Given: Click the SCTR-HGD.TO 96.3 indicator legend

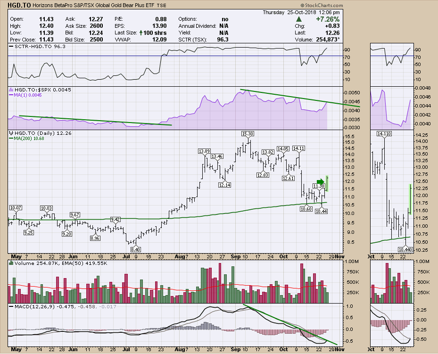Looking at the screenshot, I should pos(37,46).
